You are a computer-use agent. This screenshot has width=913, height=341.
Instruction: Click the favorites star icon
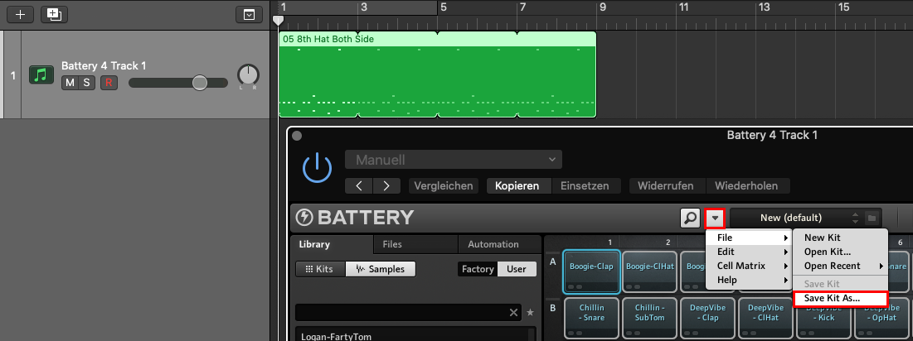tap(531, 313)
